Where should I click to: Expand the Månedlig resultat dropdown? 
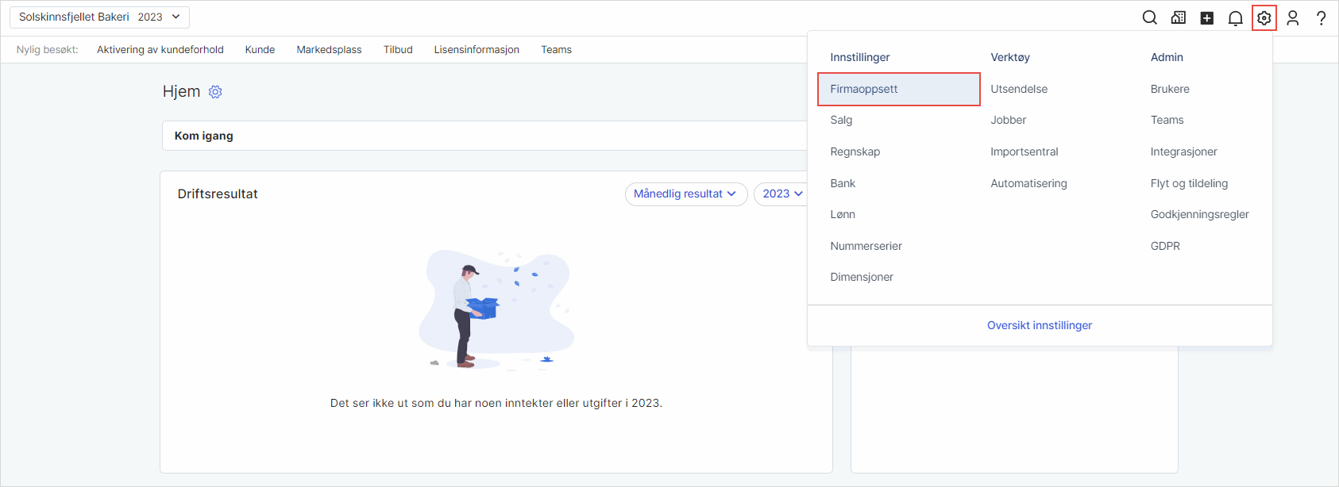(685, 194)
